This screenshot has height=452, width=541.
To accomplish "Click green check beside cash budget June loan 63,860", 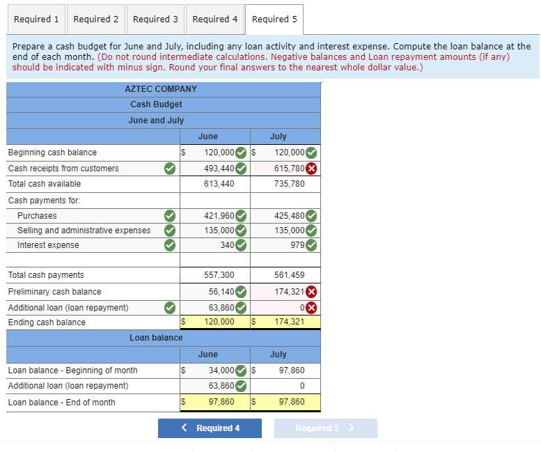I will point(241,307).
